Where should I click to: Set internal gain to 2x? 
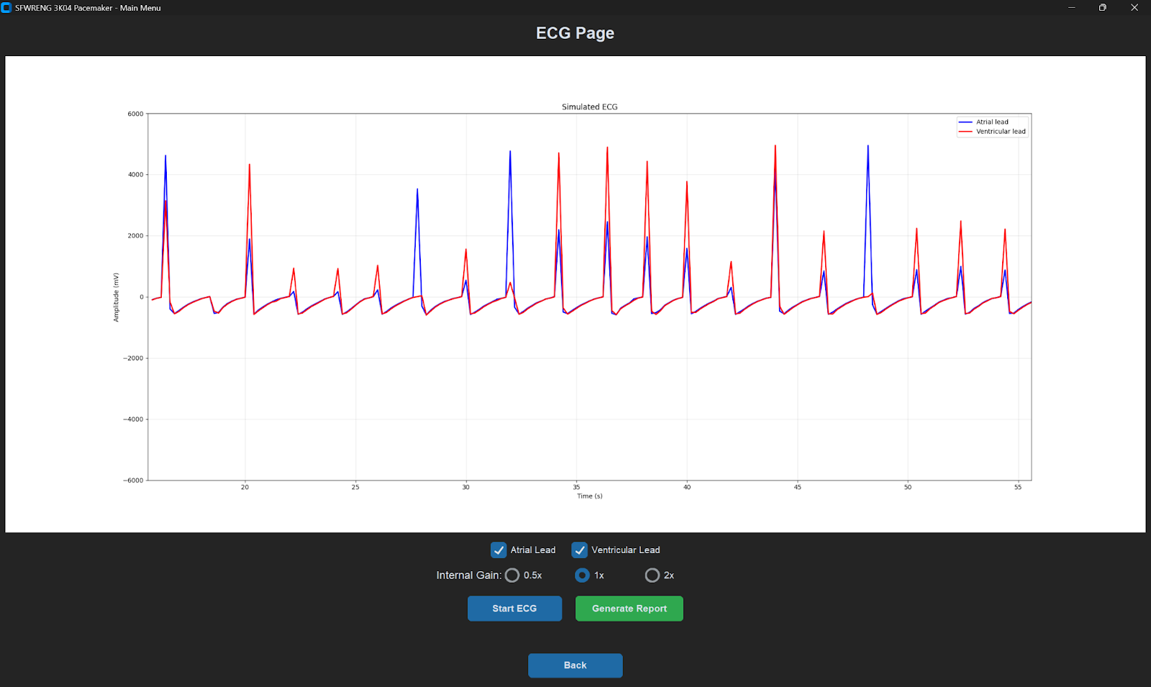point(652,575)
